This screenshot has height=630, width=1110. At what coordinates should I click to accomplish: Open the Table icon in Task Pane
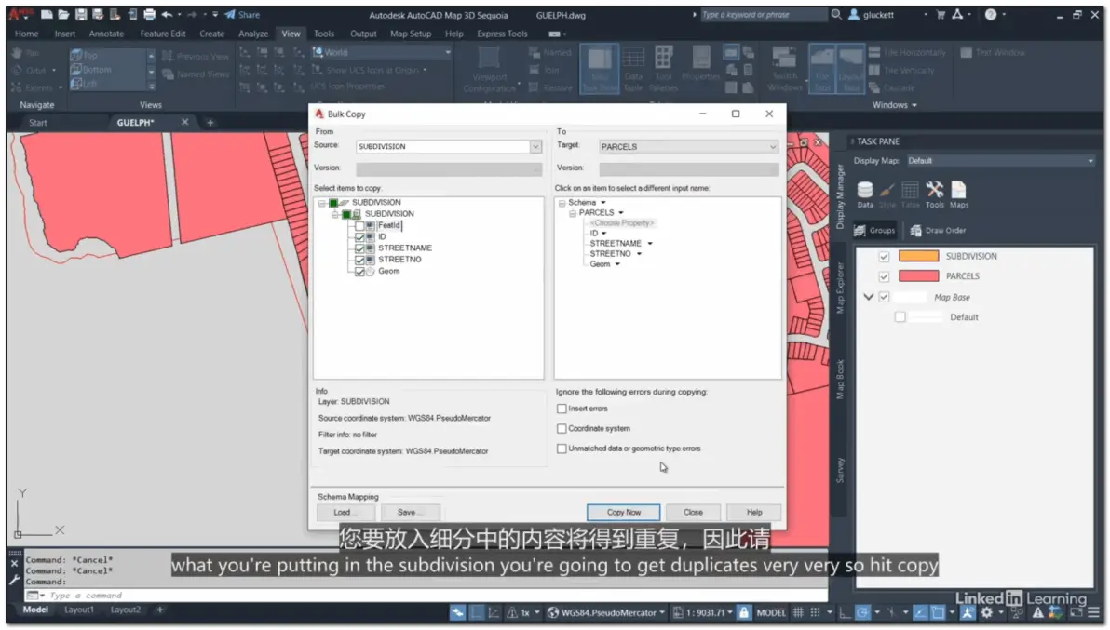coord(911,194)
